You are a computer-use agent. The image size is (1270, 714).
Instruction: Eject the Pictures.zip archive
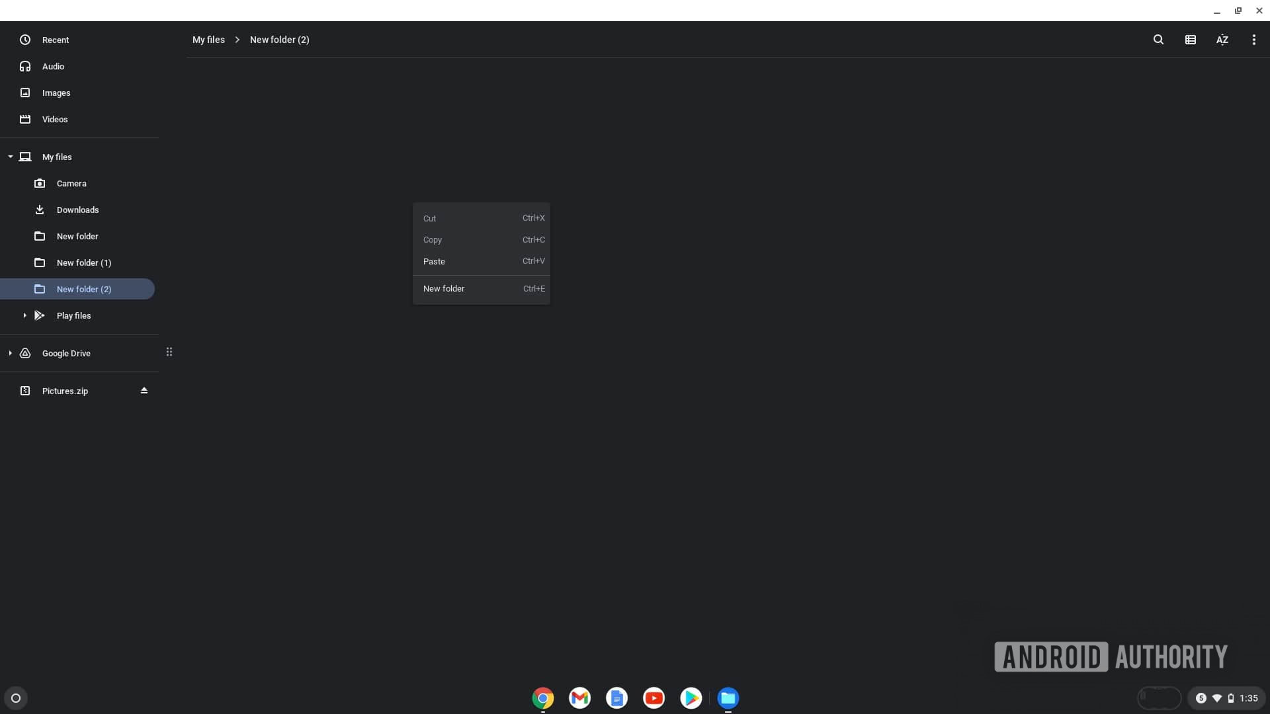[144, 391]
